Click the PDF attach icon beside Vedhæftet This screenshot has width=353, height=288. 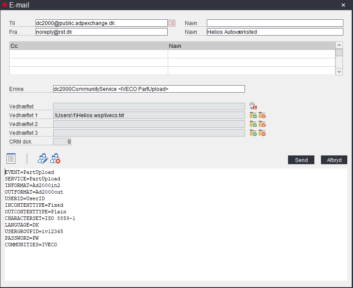[253, 106]
